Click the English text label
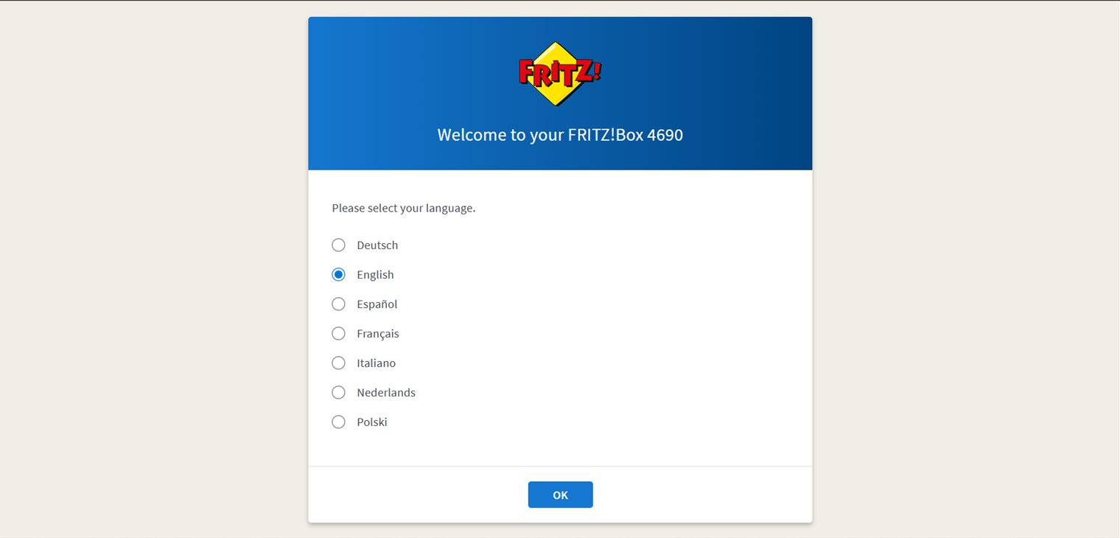1120x538 pixels. (x=375, y=274)
